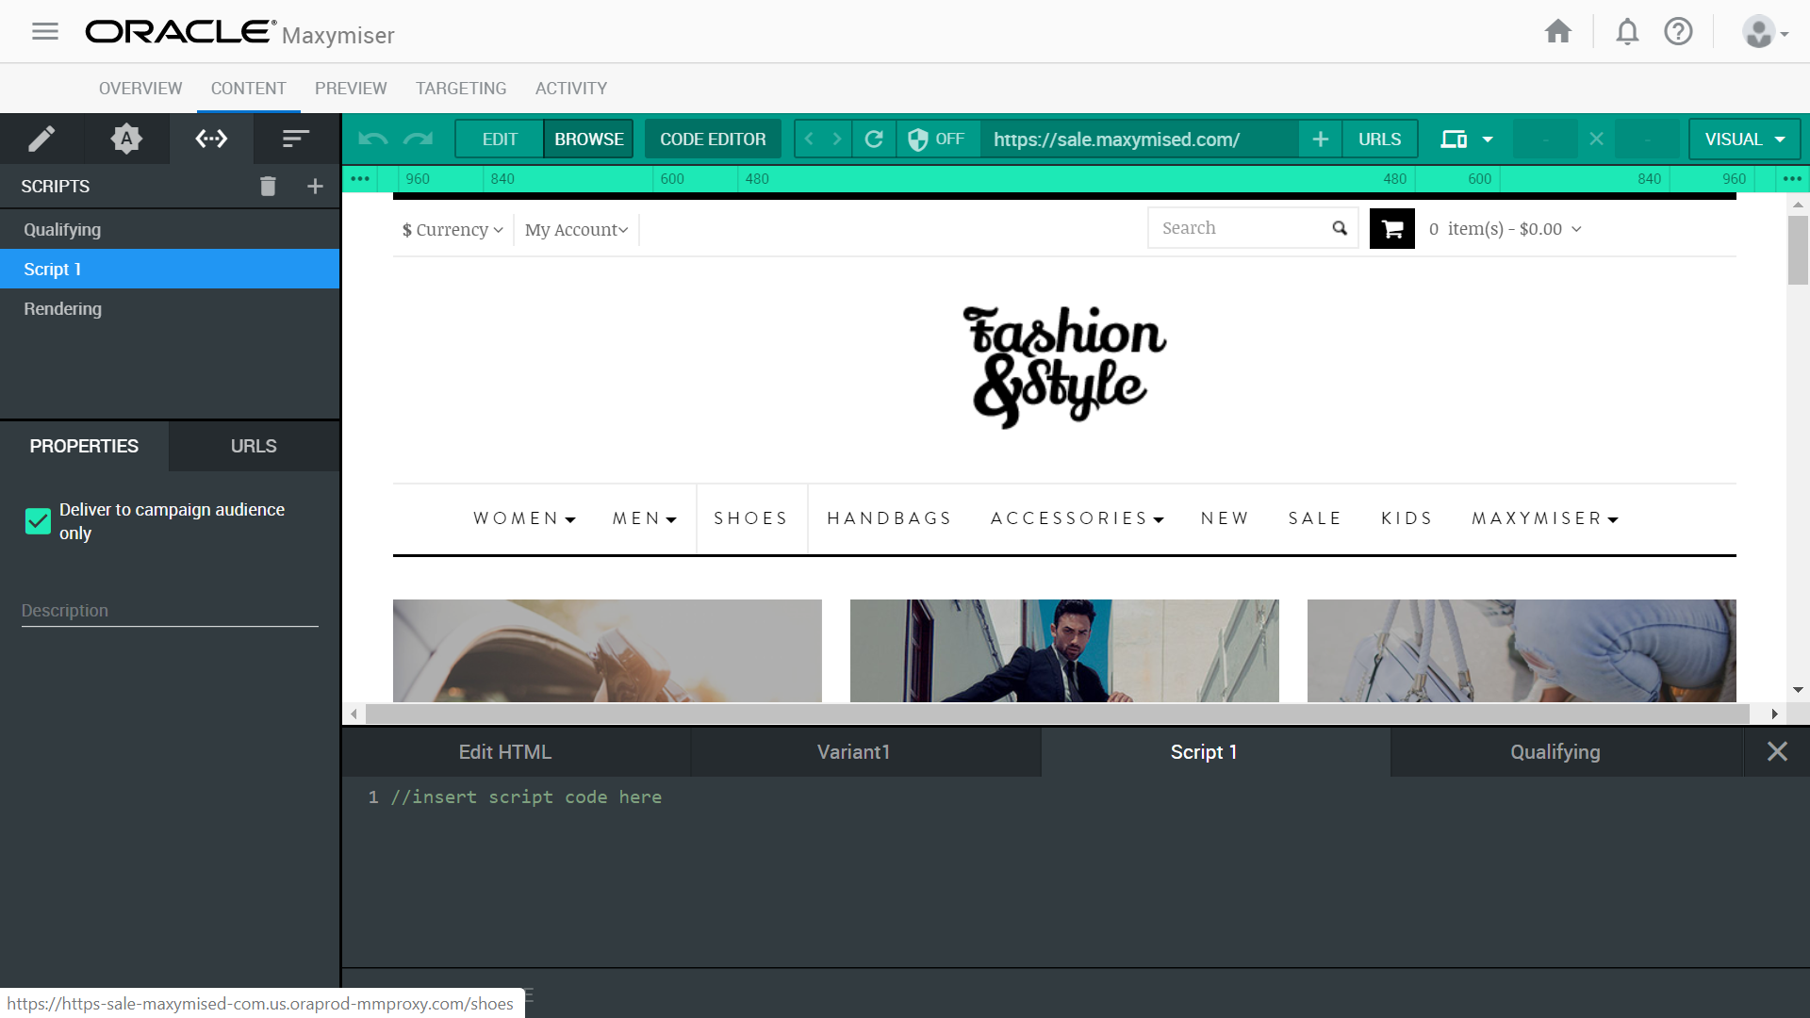This screenshot has width=1810, height=1018.
Task: Go to home via house icon
Action: coord(1558,32)
